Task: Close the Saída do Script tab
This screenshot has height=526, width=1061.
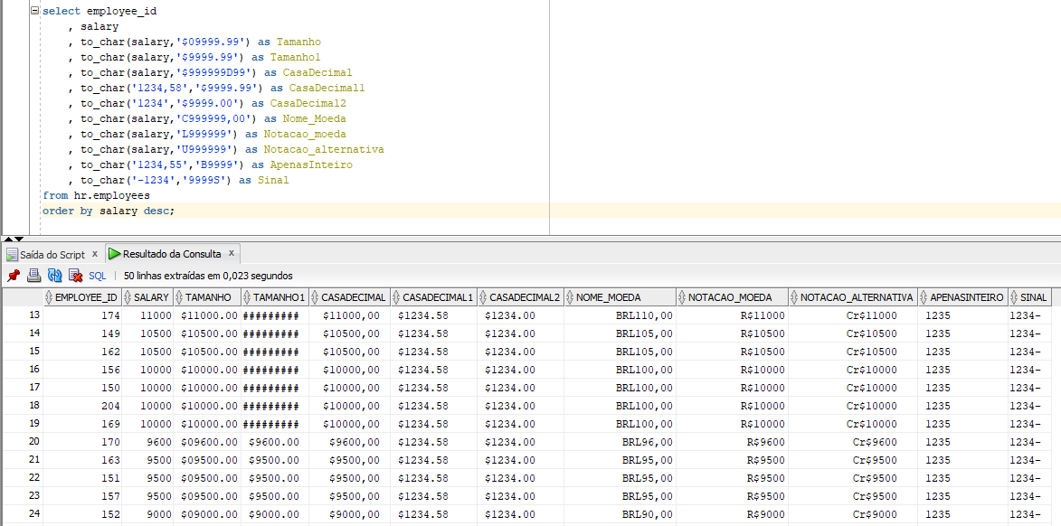Action: coord(95,254)
